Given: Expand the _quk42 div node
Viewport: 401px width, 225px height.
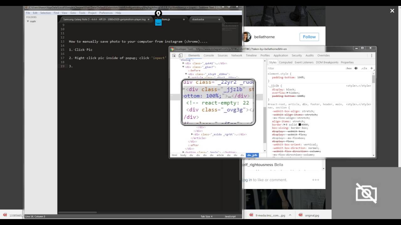Looking at the screenshot, I should pos(184,63).
